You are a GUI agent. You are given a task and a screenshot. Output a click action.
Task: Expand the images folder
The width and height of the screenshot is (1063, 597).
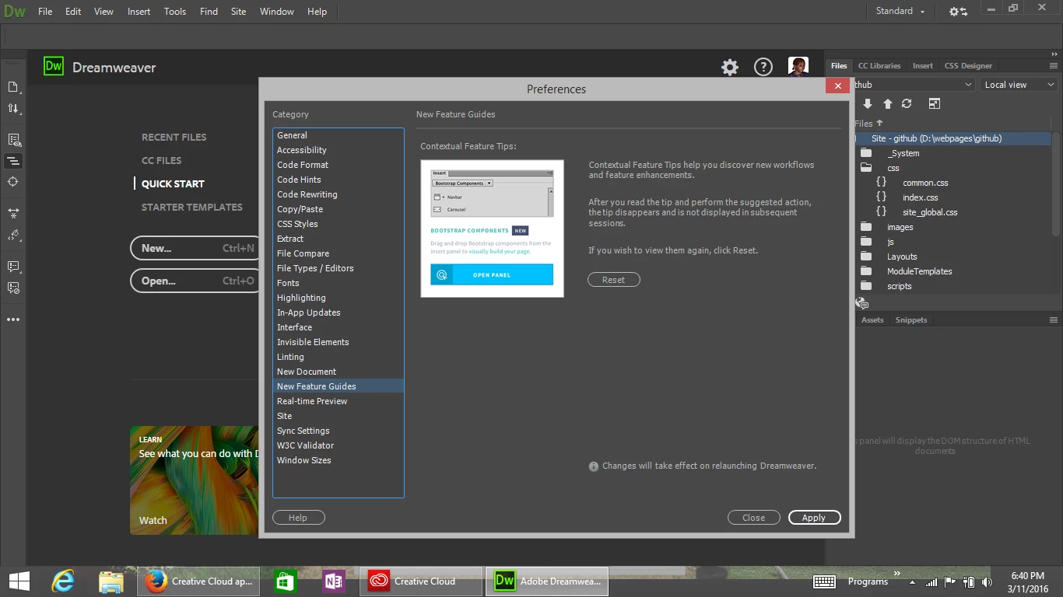click(x=866, y=227)
